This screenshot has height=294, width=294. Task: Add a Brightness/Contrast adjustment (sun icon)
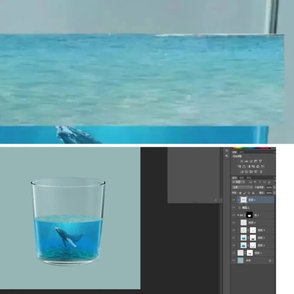click(241, 161)
